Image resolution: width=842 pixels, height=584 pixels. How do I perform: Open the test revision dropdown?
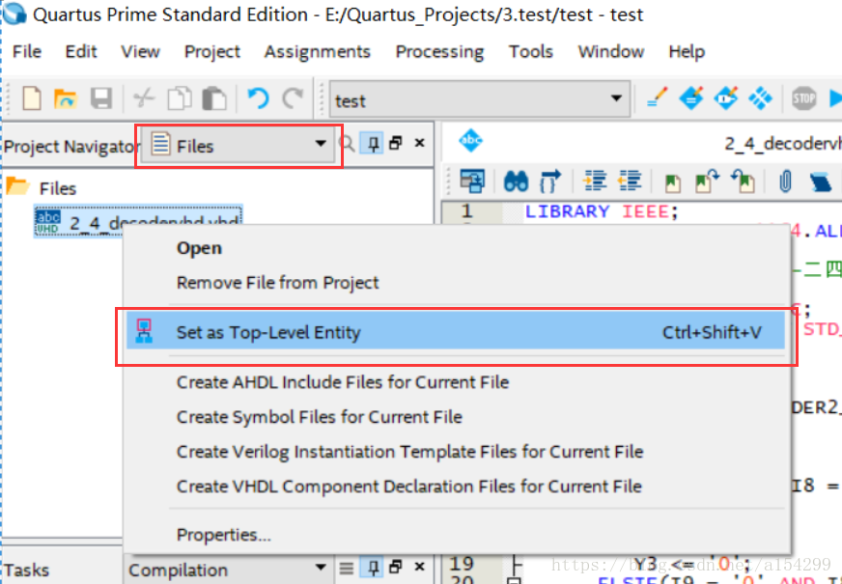tap(480, 99)
